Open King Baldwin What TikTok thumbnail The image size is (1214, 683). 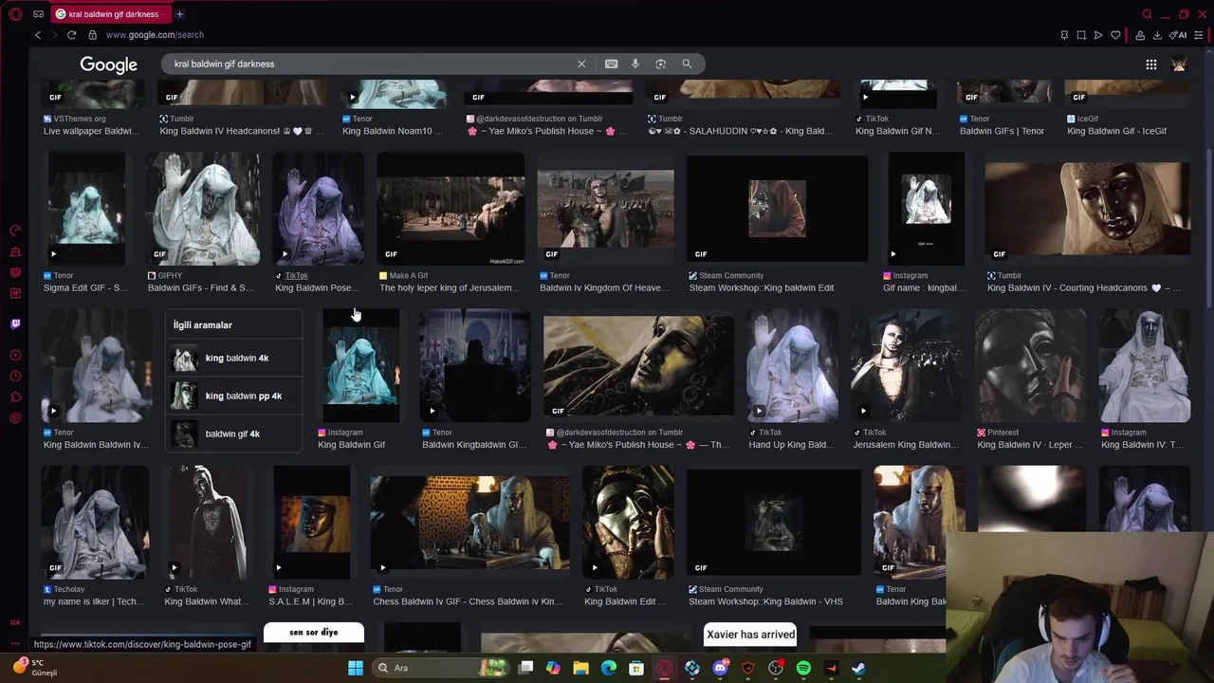point(209,523)
